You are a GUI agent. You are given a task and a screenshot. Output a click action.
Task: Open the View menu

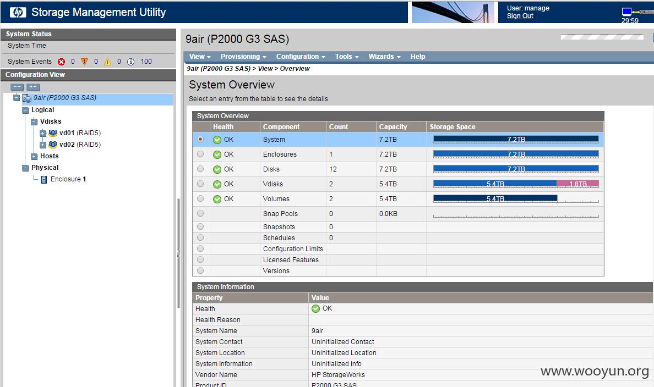(200, 57)
